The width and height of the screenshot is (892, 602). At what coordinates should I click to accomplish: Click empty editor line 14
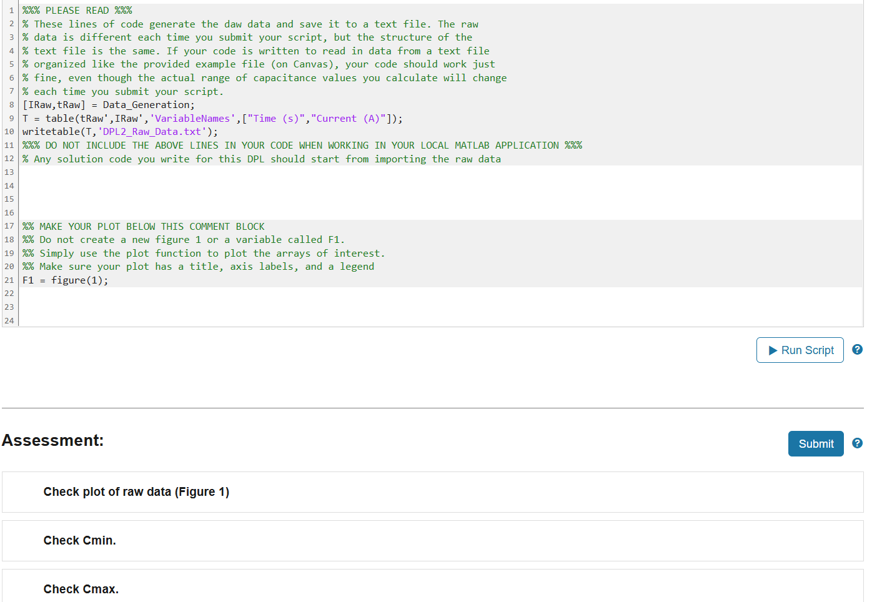click(440, 186)
